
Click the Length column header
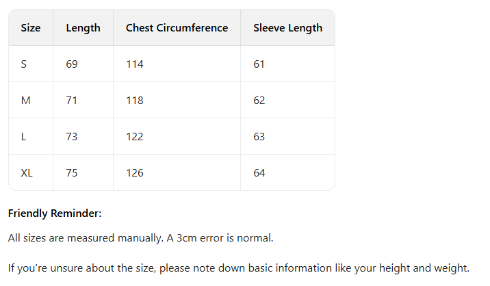[83, 28]
